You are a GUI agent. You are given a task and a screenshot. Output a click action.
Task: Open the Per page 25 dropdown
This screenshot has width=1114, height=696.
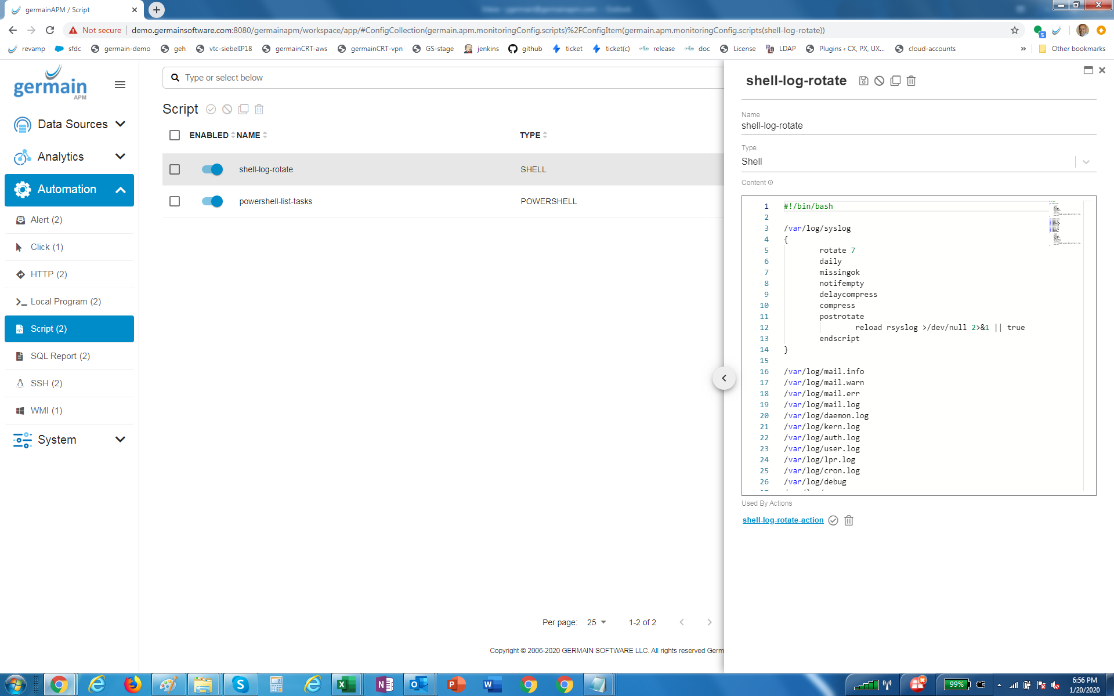596,622
